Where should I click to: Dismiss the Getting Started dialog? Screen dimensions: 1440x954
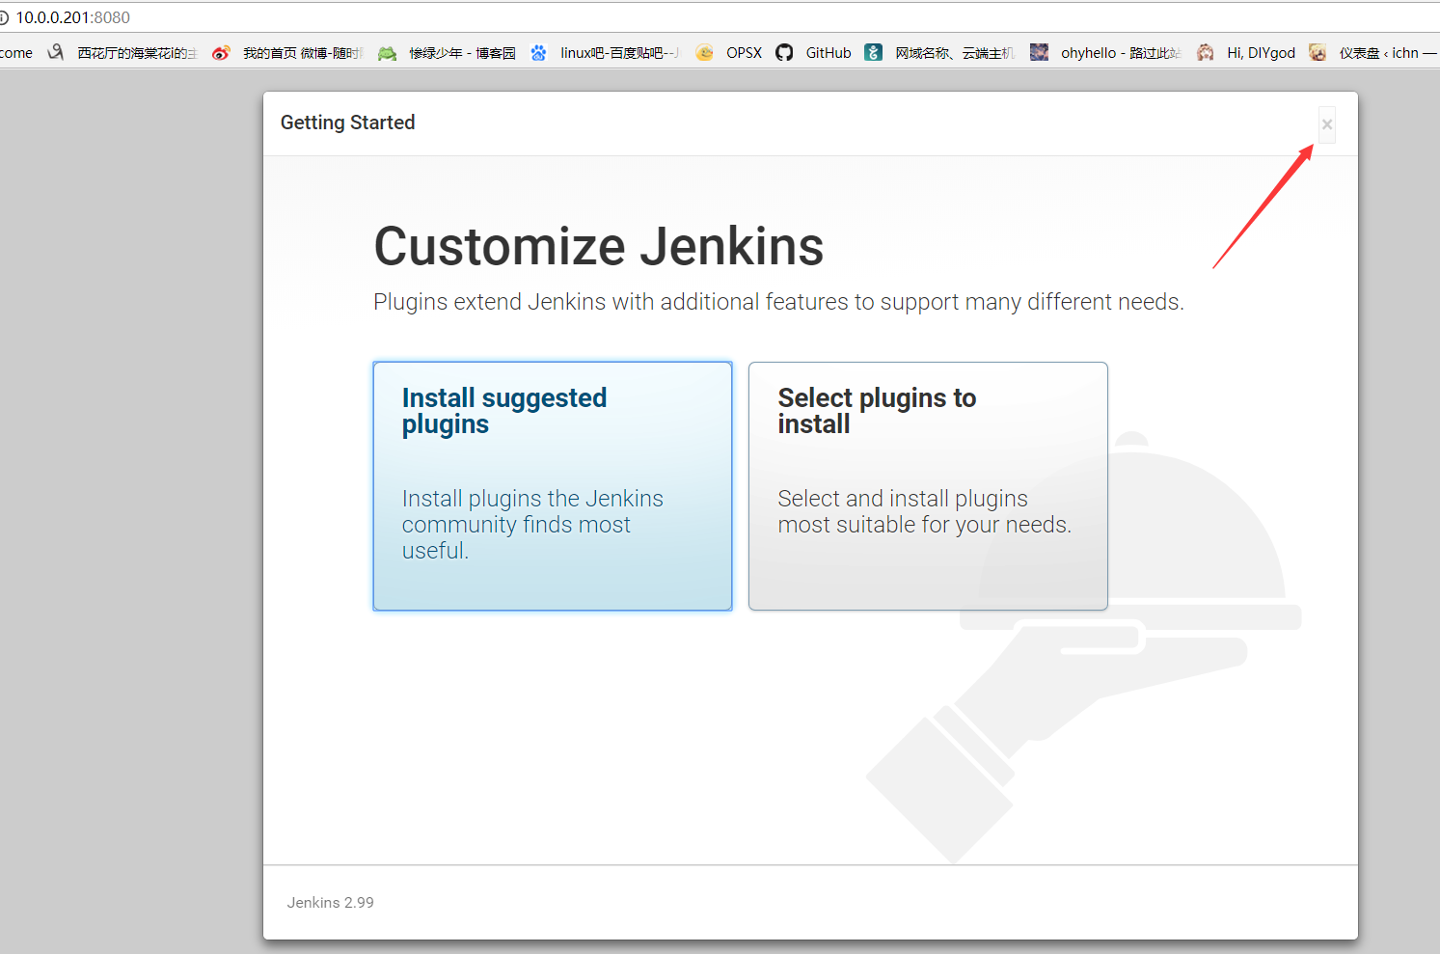(1326, 124)
